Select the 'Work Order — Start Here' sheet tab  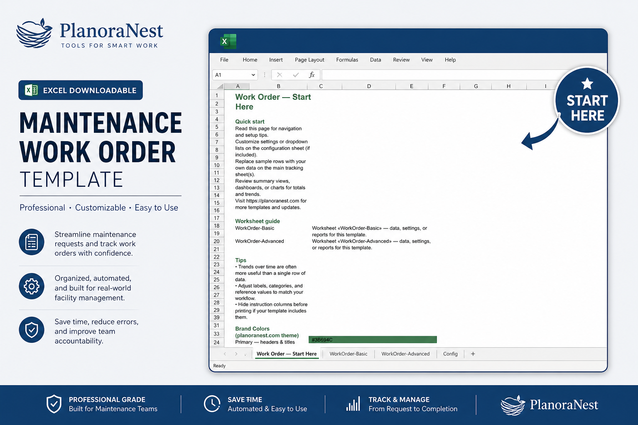287,354
